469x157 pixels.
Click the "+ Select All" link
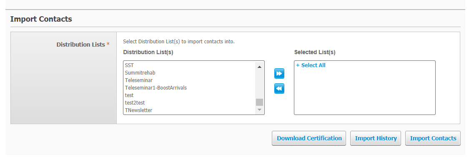(x=311, y=65)
